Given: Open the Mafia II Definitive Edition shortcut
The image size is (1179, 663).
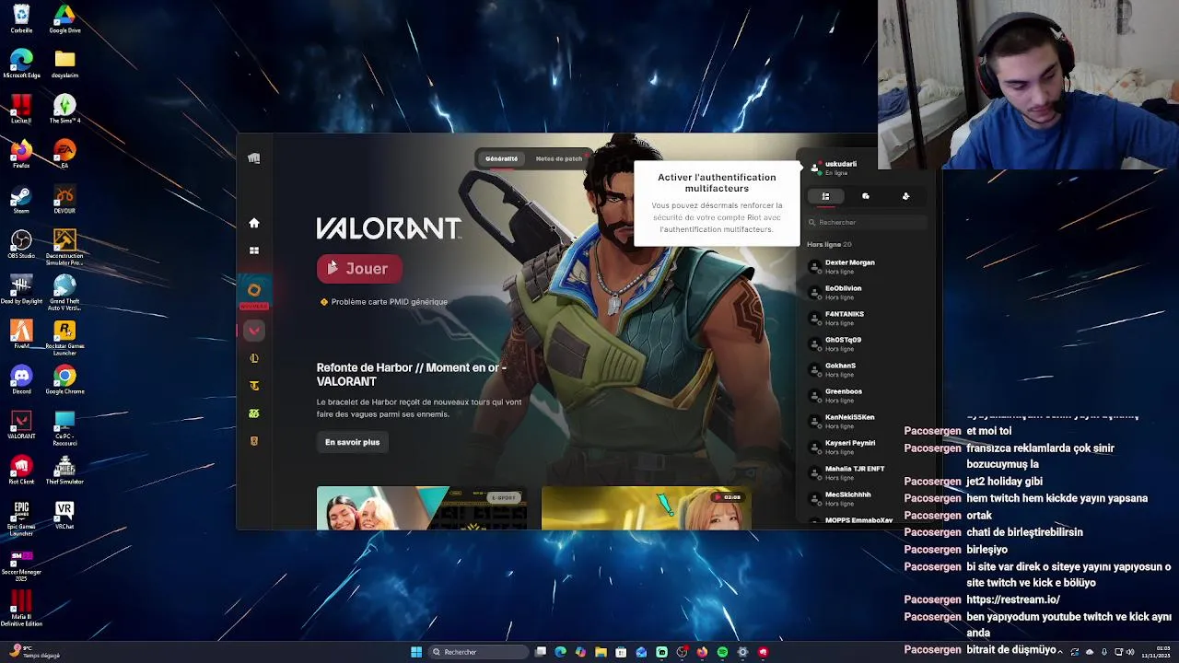Looking at the screenshot, I should [x=21, y=609].
